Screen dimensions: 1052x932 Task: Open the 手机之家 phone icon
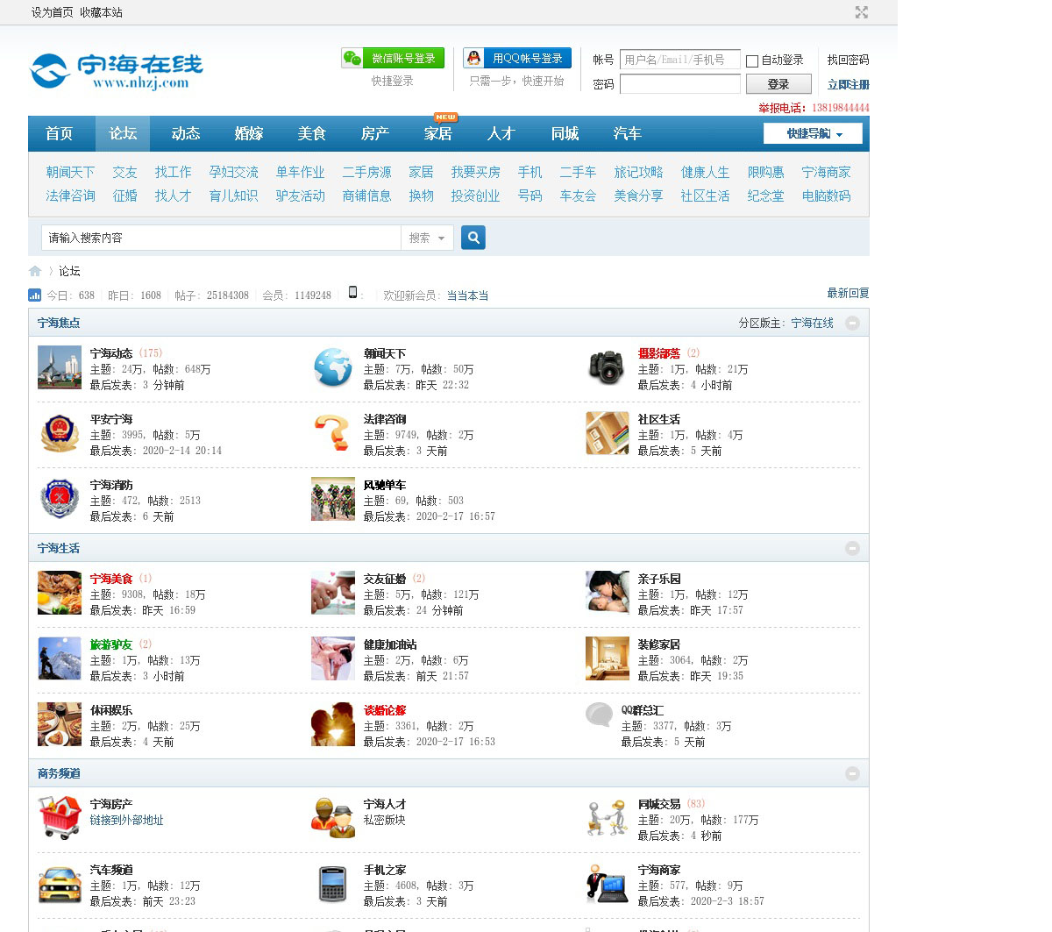pyautogui.click(x=333, y=884)
